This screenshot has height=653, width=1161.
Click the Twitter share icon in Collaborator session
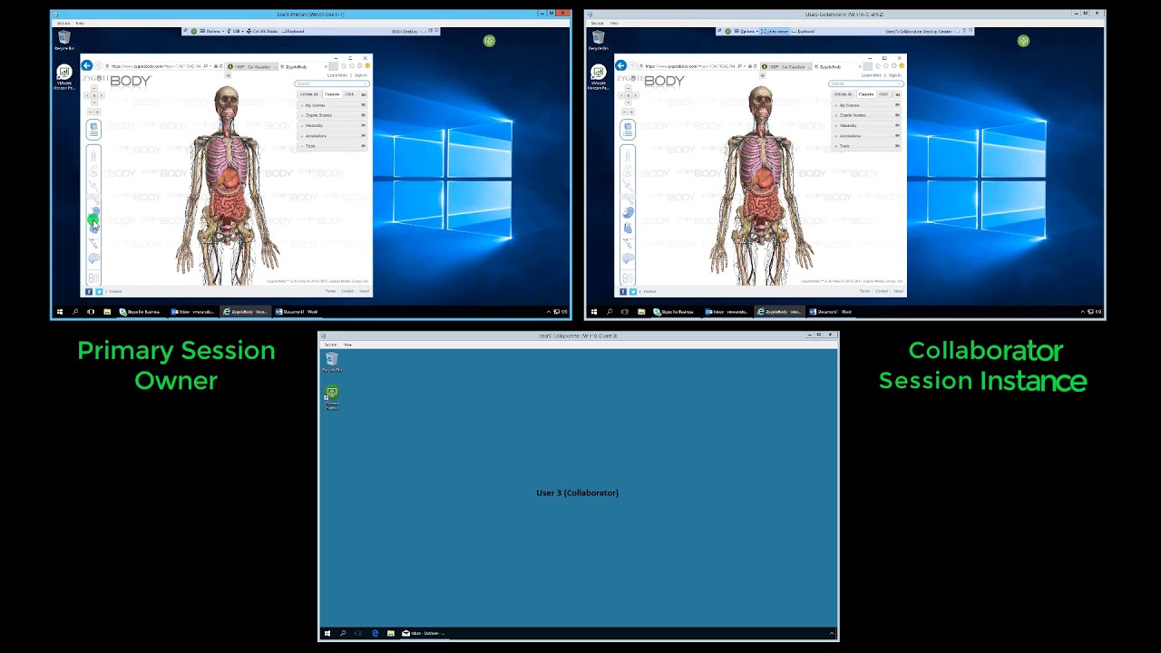[633, 291]
